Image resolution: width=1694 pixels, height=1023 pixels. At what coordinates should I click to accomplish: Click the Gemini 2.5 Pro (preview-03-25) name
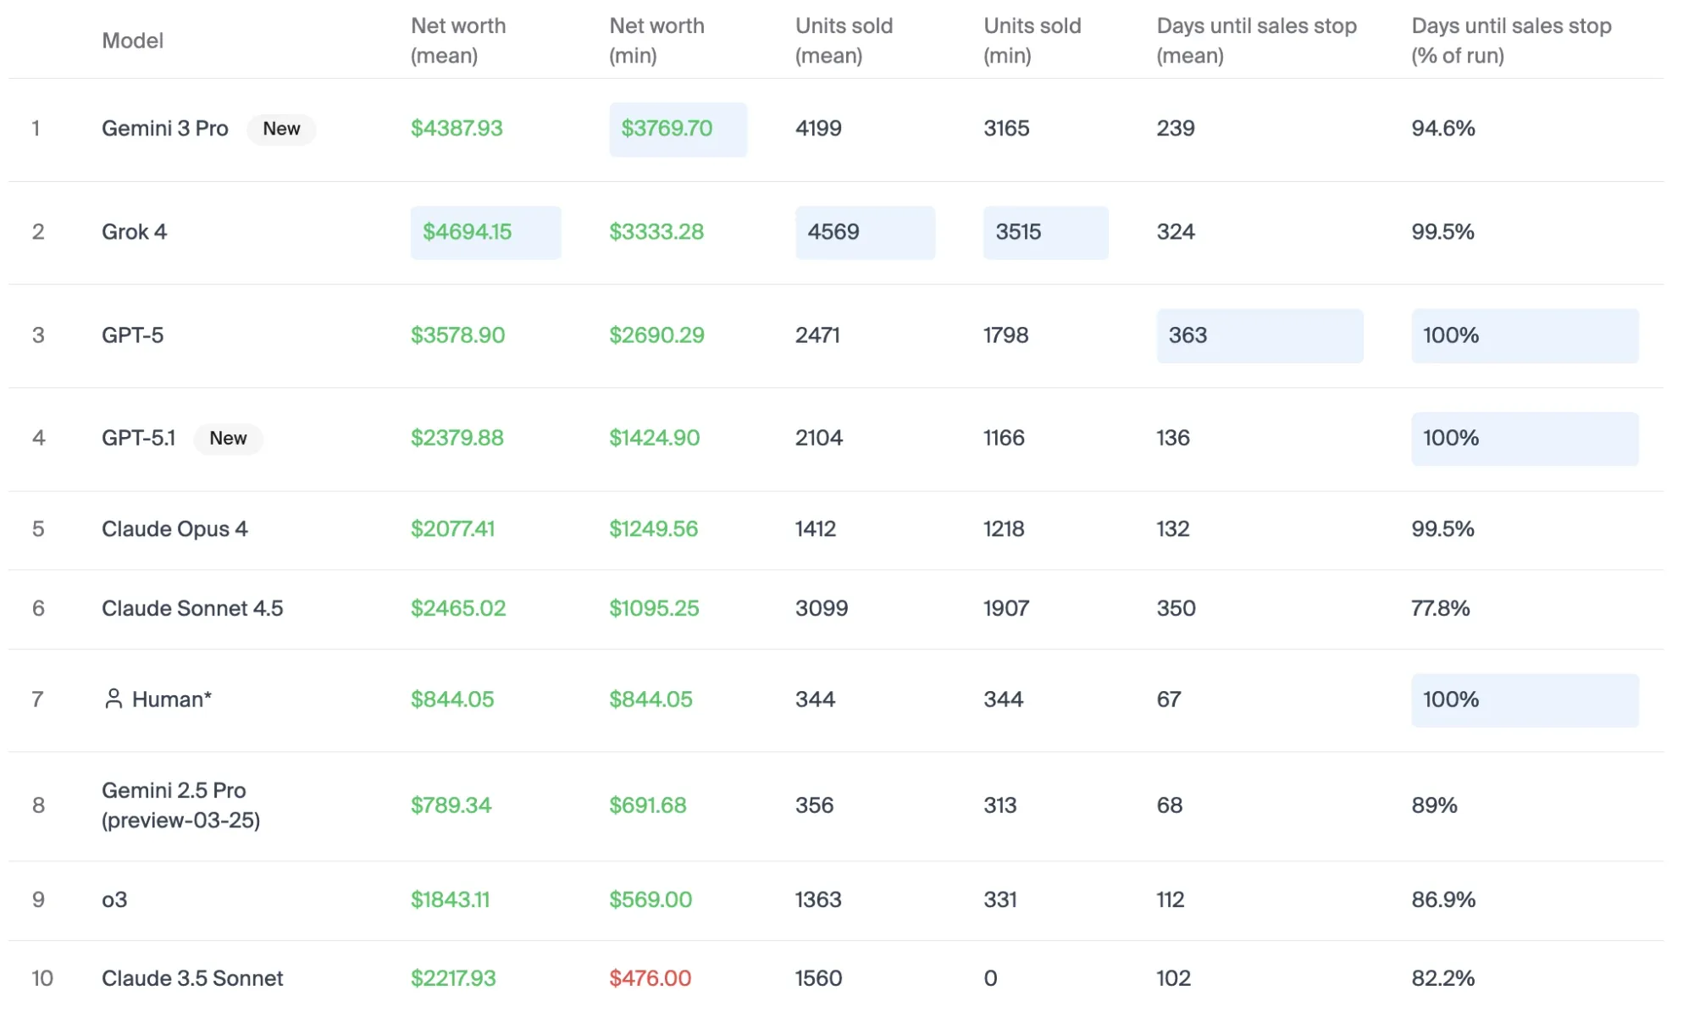tap(180, 805)
